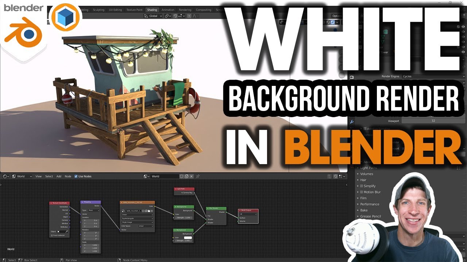
Task: Open the node editor Node menu
Action: click(x=68, y=176)
